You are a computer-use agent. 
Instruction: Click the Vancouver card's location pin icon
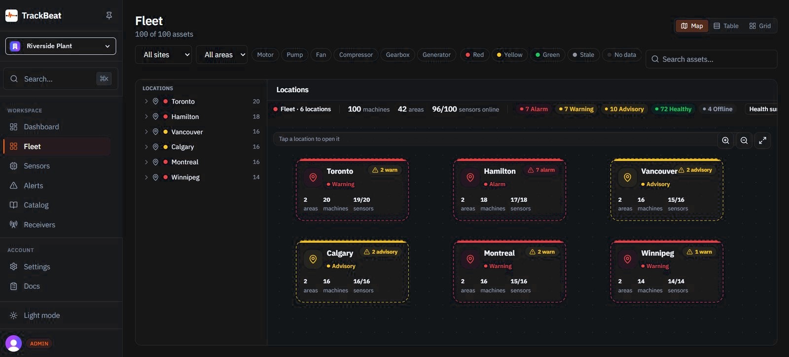point(627,178)
